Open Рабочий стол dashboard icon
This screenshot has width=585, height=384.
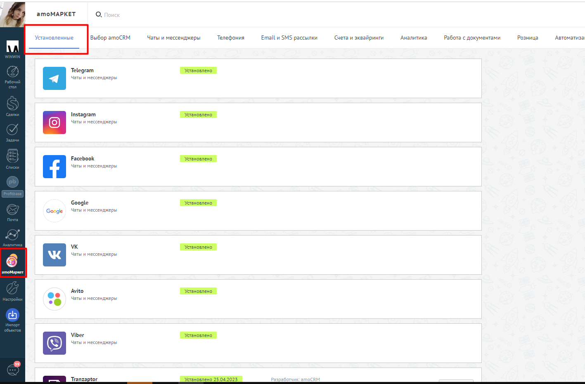[12, 72]
